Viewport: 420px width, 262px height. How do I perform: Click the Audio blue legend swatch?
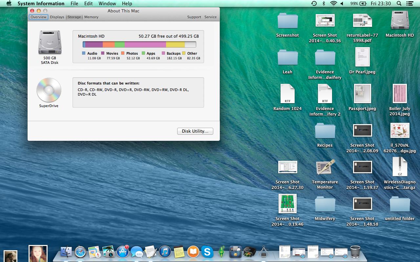coord(84,53)
